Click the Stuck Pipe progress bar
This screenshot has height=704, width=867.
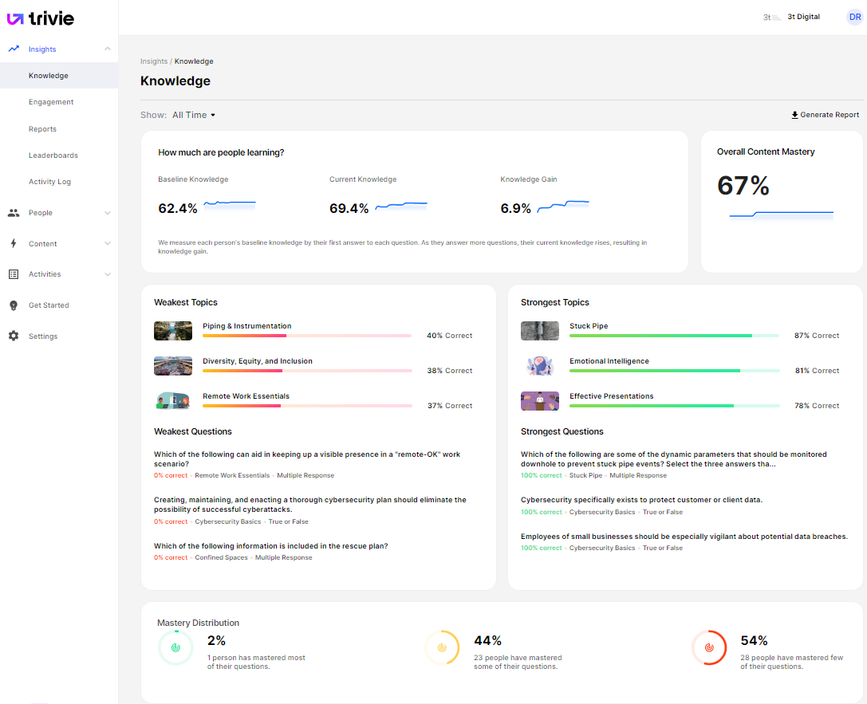click(x=674, y=336)
